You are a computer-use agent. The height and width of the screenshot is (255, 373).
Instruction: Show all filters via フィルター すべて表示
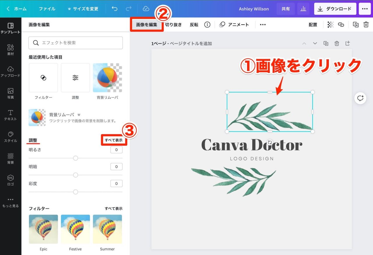pyautogui.click(x=114, y=209)
